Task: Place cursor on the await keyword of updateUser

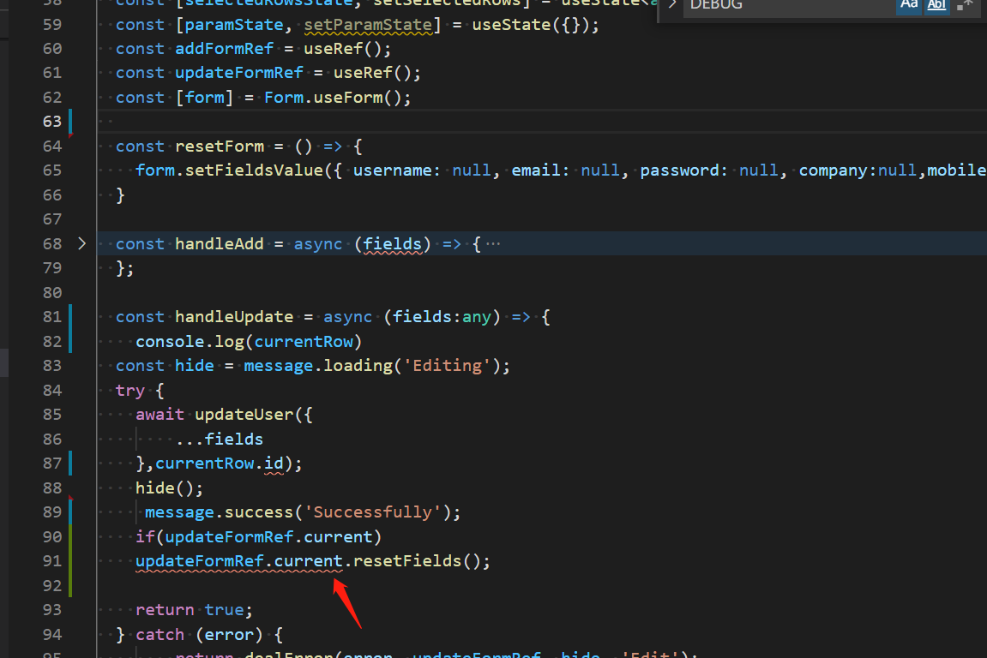Action: tap(159, 414)
